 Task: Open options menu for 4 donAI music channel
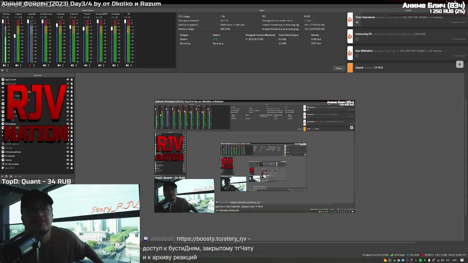pos(48,65)
